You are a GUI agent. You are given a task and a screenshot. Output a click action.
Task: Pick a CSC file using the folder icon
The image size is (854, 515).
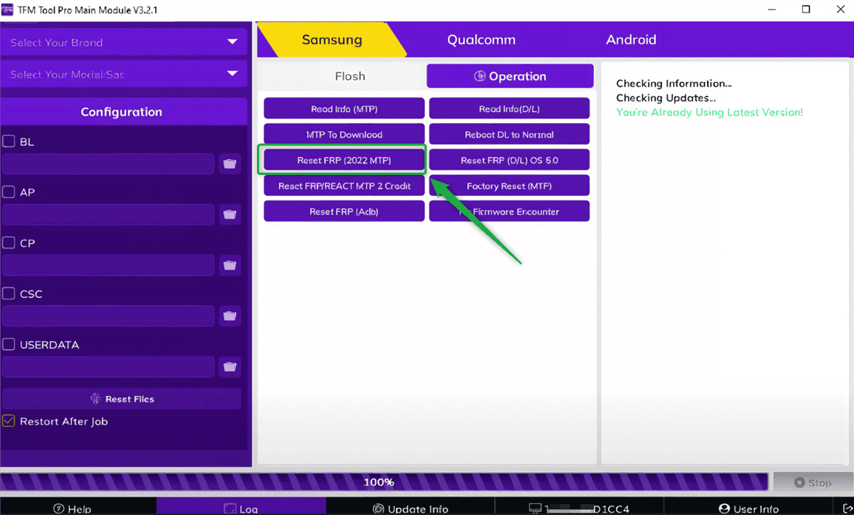coord(229,315)
